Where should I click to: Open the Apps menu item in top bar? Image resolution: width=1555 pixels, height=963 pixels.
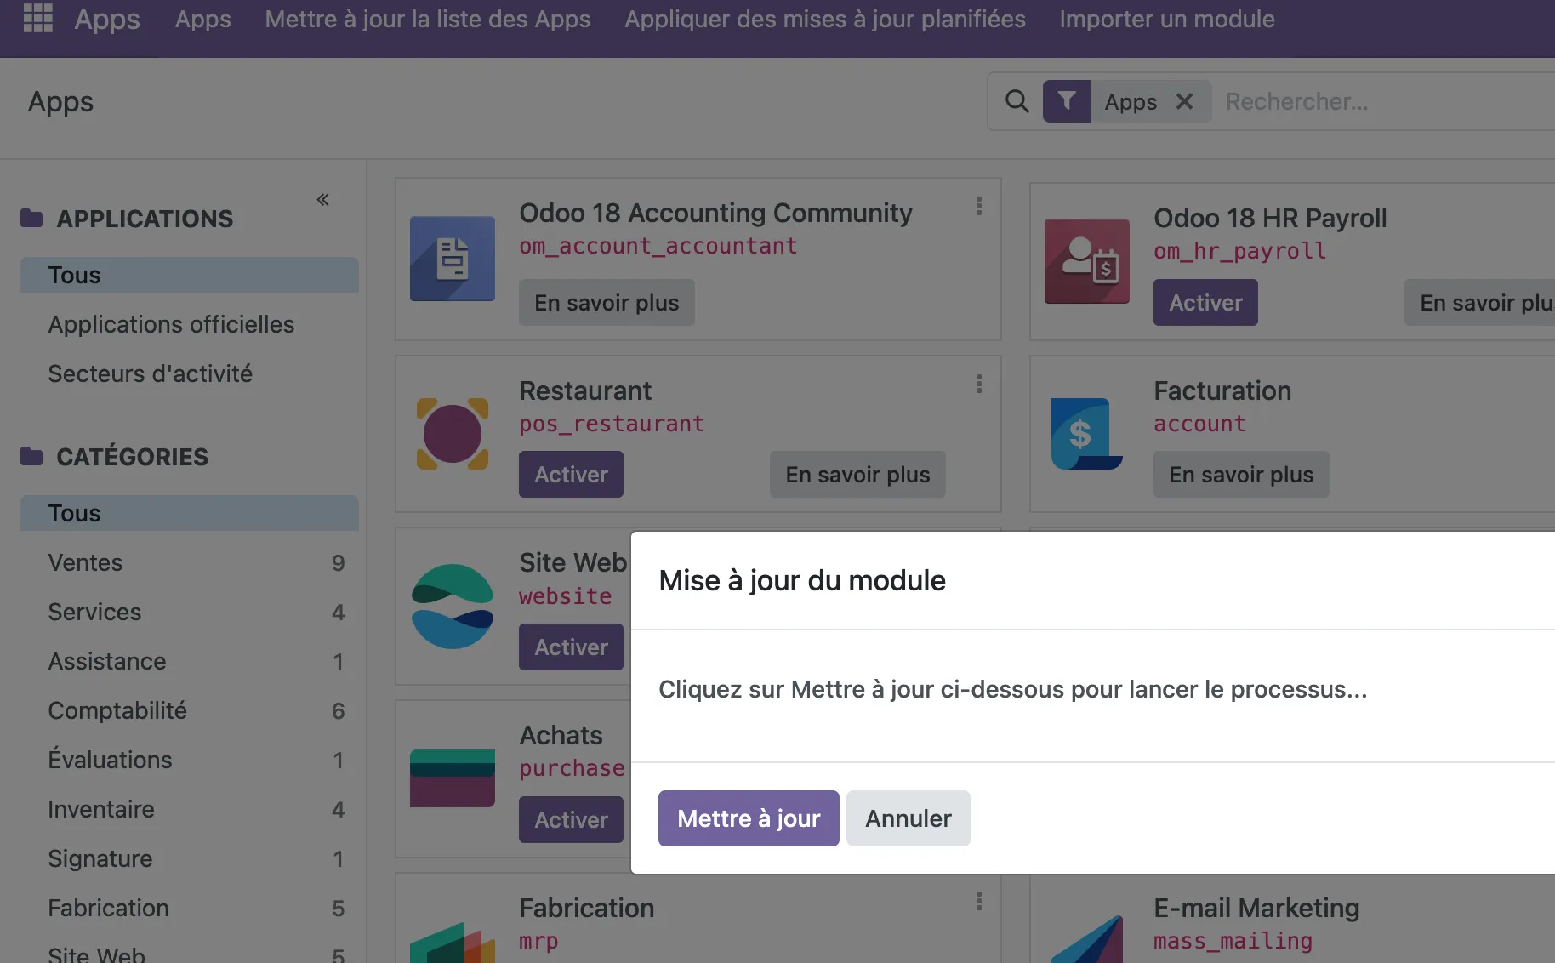click(x=202, y=19)
